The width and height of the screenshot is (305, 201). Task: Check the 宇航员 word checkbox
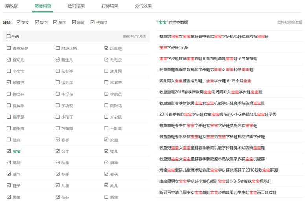tap(106, 94)
